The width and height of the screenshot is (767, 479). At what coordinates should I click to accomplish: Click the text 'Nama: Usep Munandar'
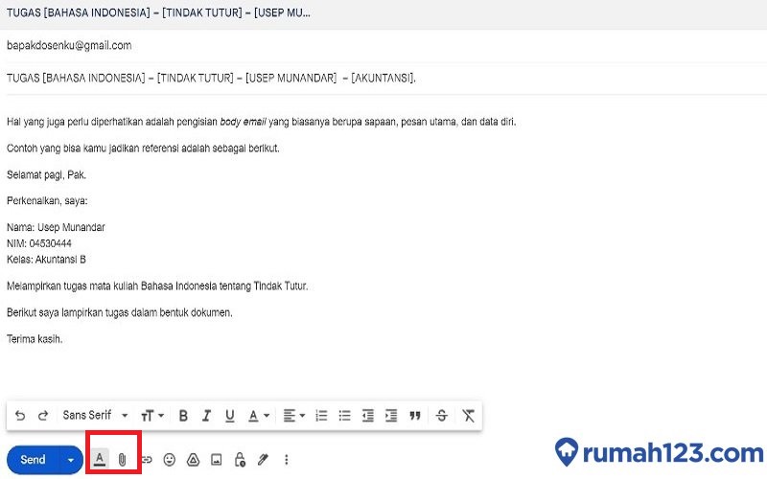point(56,227)
